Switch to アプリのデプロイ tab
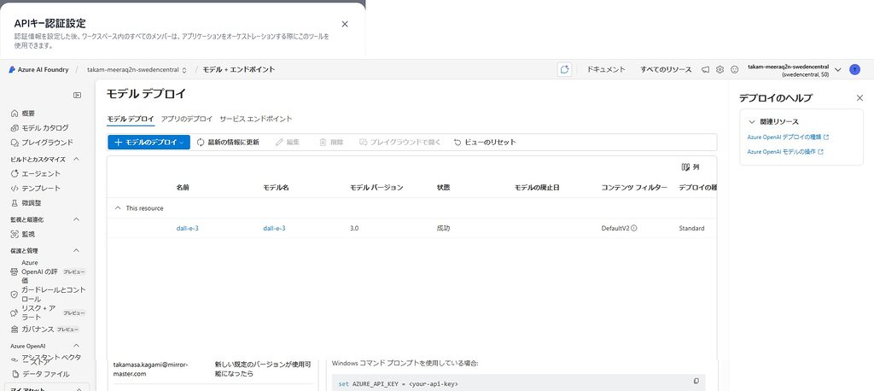The image size is (874, 391). (x=187, y=119)
